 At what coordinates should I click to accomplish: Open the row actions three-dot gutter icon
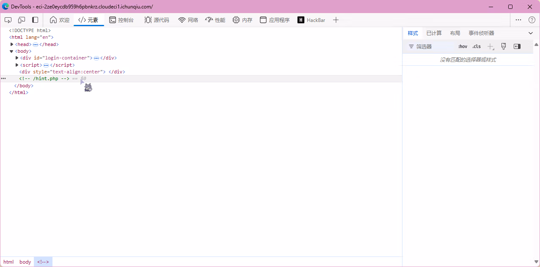point(3,79)
